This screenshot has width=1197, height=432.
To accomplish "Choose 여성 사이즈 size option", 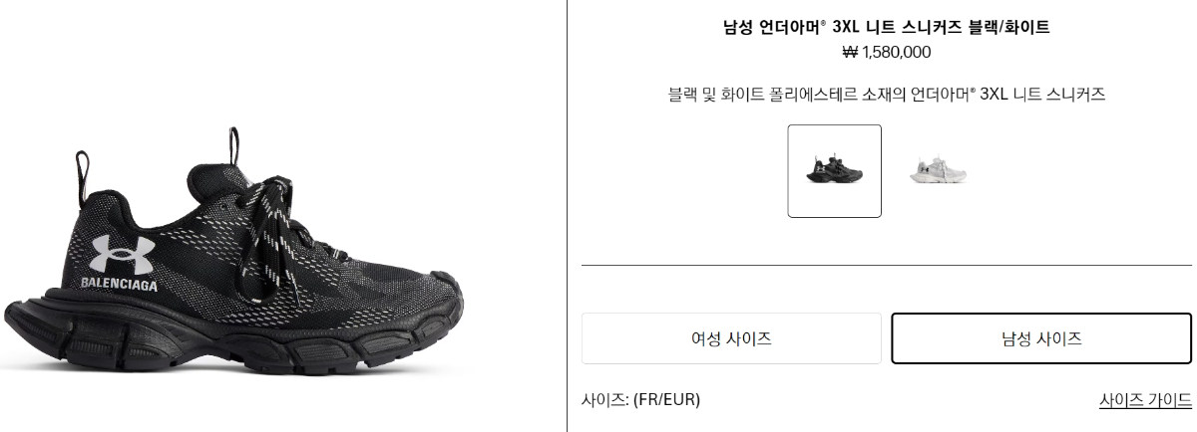I will [731, 338].
